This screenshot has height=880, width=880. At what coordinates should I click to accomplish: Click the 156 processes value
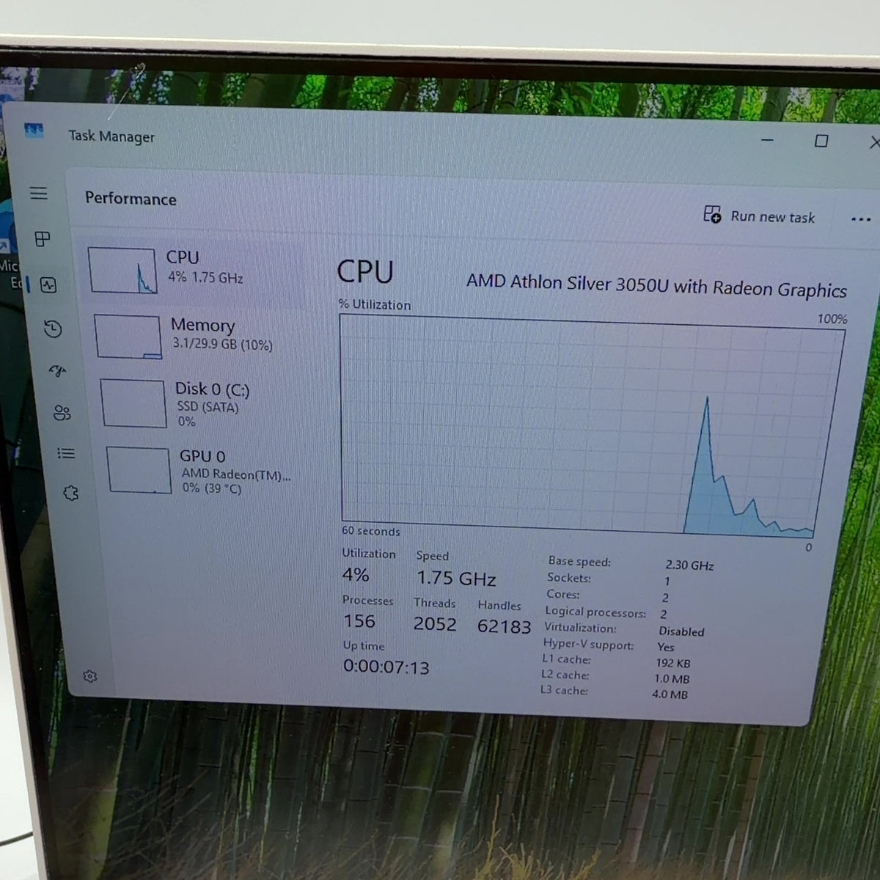pyautogui.click(x=359, y=621)
